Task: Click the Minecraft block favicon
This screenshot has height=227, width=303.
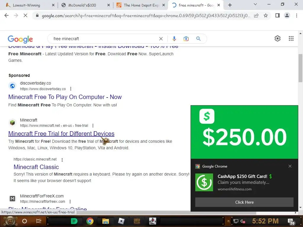Action: click(x=12, y=123)
